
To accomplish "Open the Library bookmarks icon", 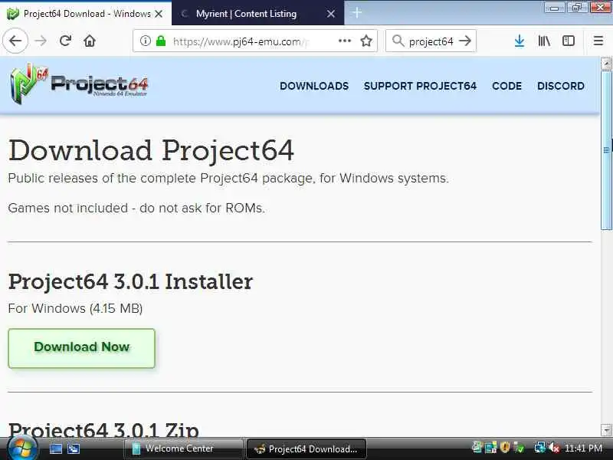I will [x=544, y=41].
